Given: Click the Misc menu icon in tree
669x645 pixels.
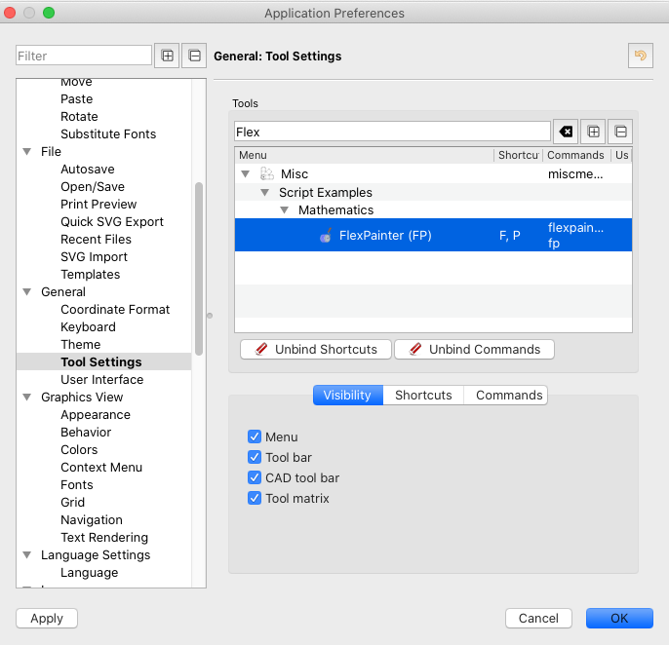Looking at the screenshot, I should [266, 174].
